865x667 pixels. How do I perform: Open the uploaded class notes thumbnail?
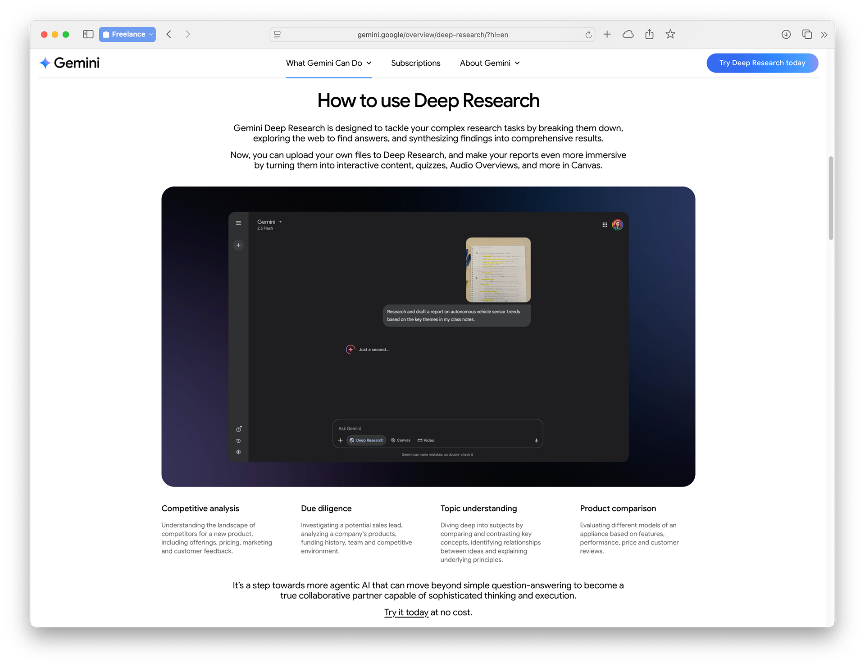click(x=498, y=270)
